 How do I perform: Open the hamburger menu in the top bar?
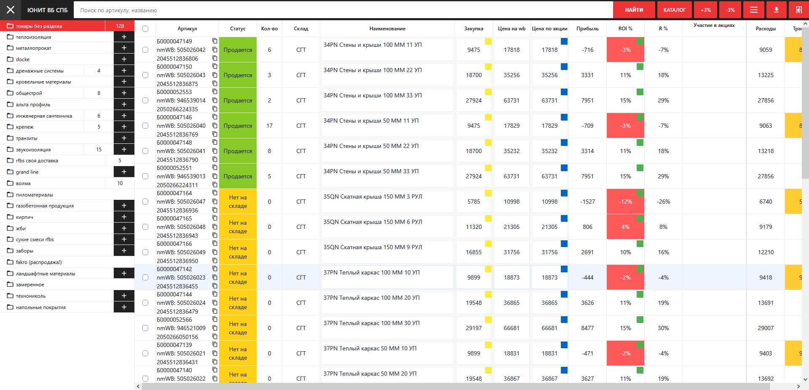click(x=754, y=10)
